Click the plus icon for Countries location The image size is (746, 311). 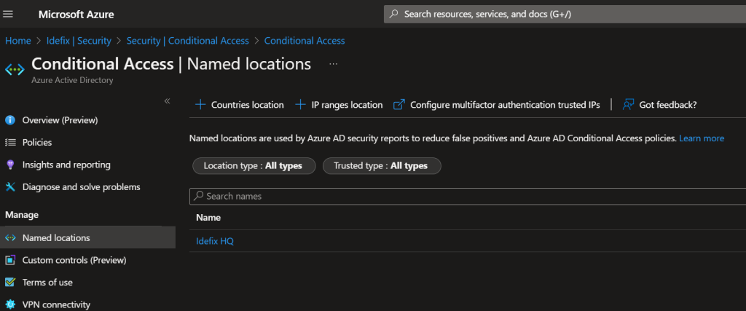point(201,105)
